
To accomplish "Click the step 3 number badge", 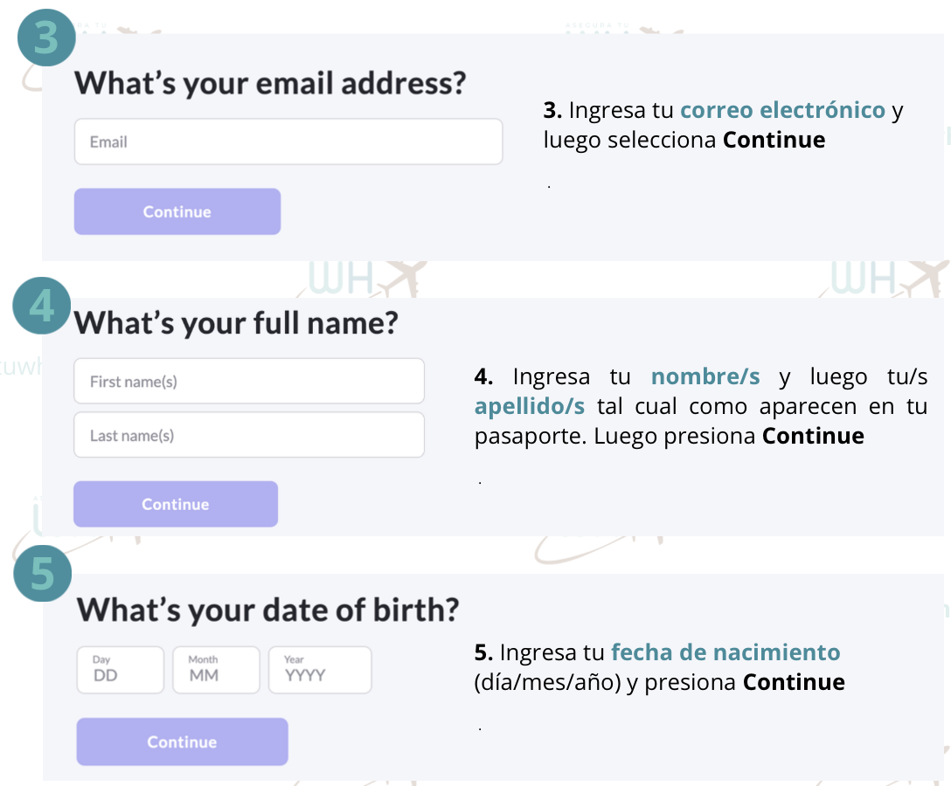I will [x=46, y=41].
